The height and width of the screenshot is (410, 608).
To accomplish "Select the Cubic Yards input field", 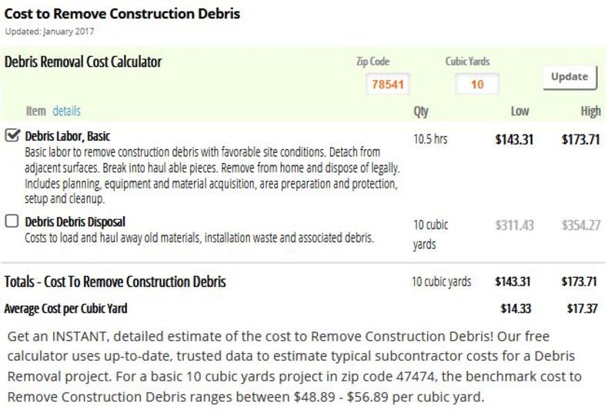I will click(477, 84).
